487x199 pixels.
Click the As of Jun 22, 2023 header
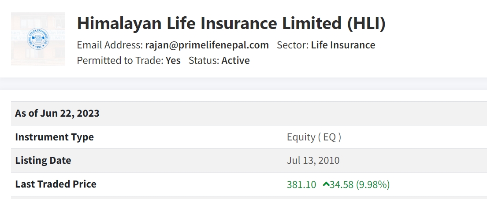57,114
